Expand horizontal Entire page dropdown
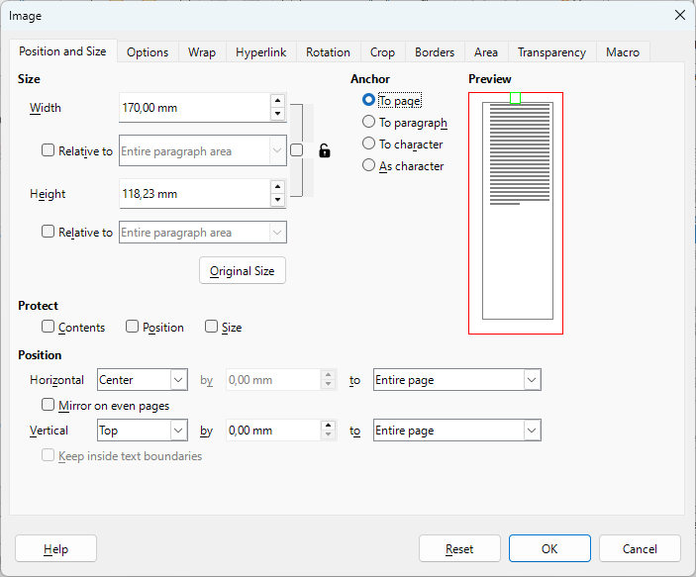Screen dimensions: 696x577 coord(457,380)
